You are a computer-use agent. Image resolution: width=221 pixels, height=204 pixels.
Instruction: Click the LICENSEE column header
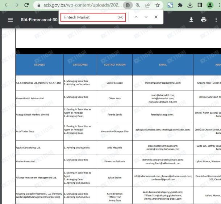[39, 64]
